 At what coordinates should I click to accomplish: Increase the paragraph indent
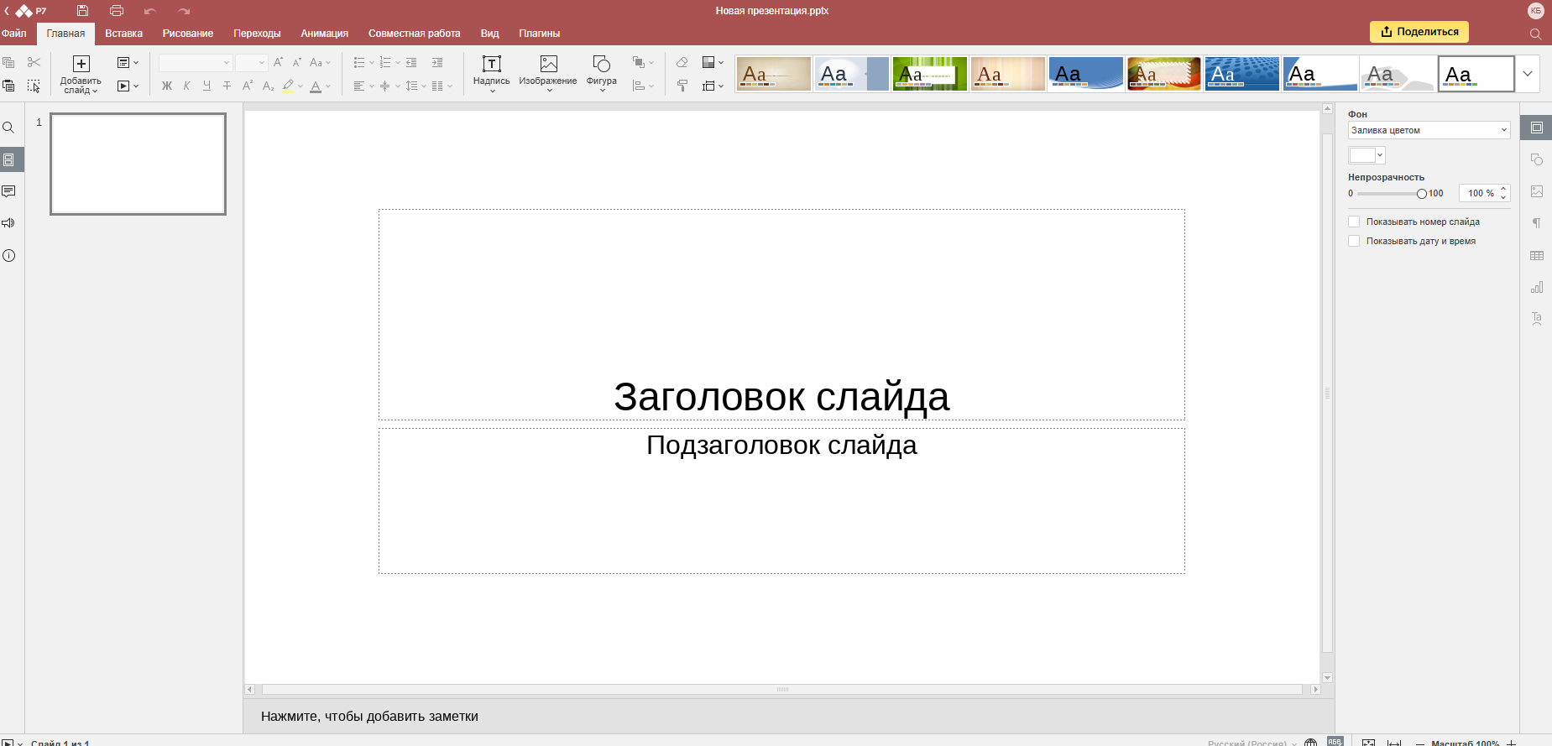point(437,62)
